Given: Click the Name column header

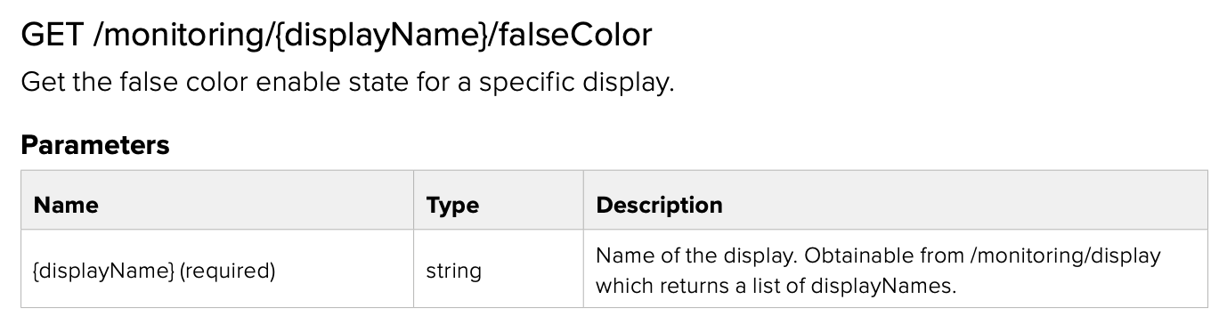Looking at the screenshot, I should (66, 205).
